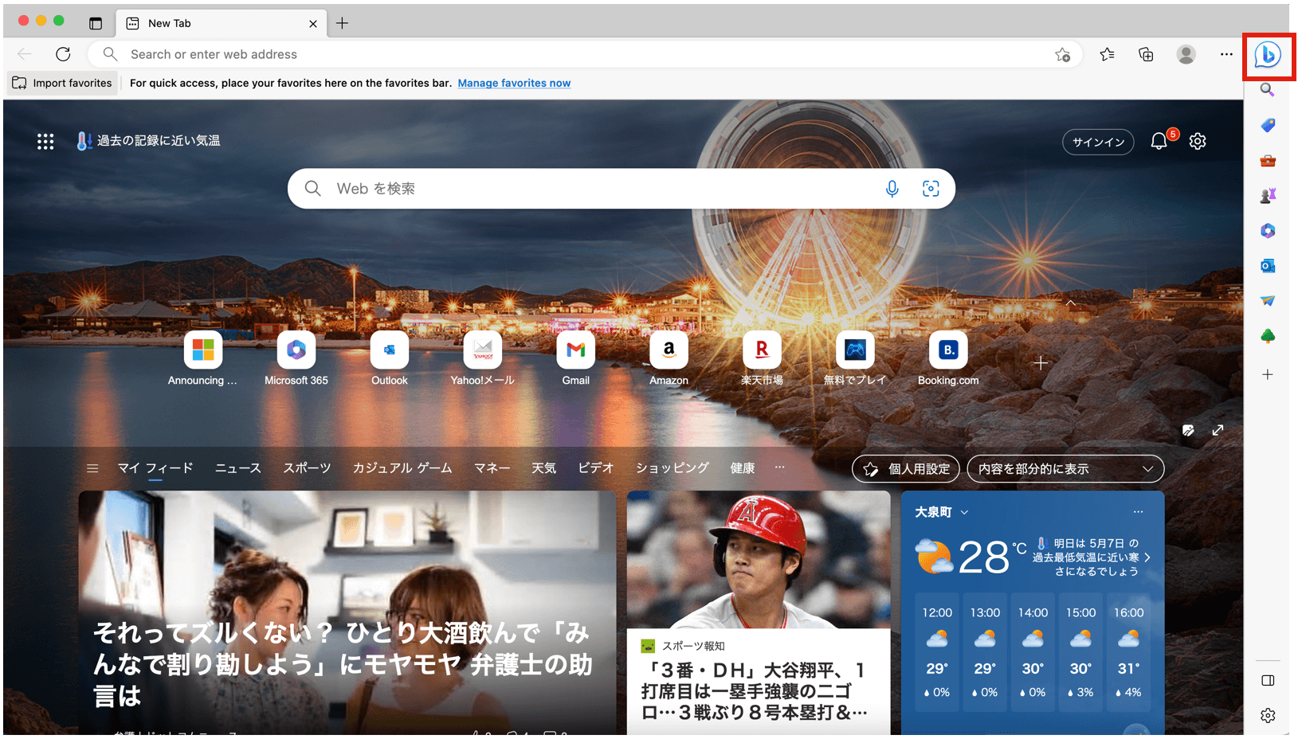Open the 大谷翔平 news story card
Image resolution: width=1302 pixels, height=739 pixels.
(759, 613)
